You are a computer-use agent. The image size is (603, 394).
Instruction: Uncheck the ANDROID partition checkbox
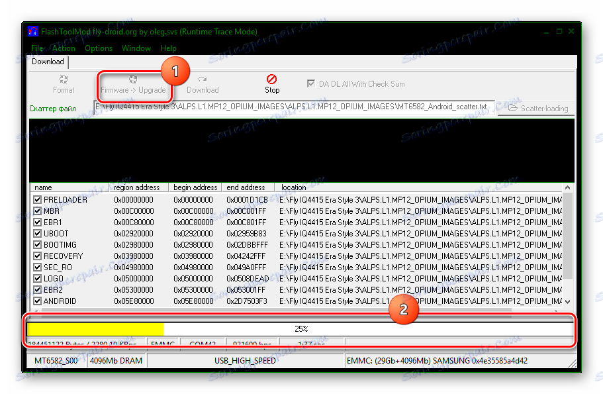[37, 301]
